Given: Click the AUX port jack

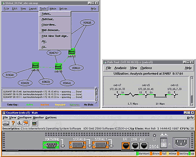Looking at the screenshot, I should click(x=144, y=146).
